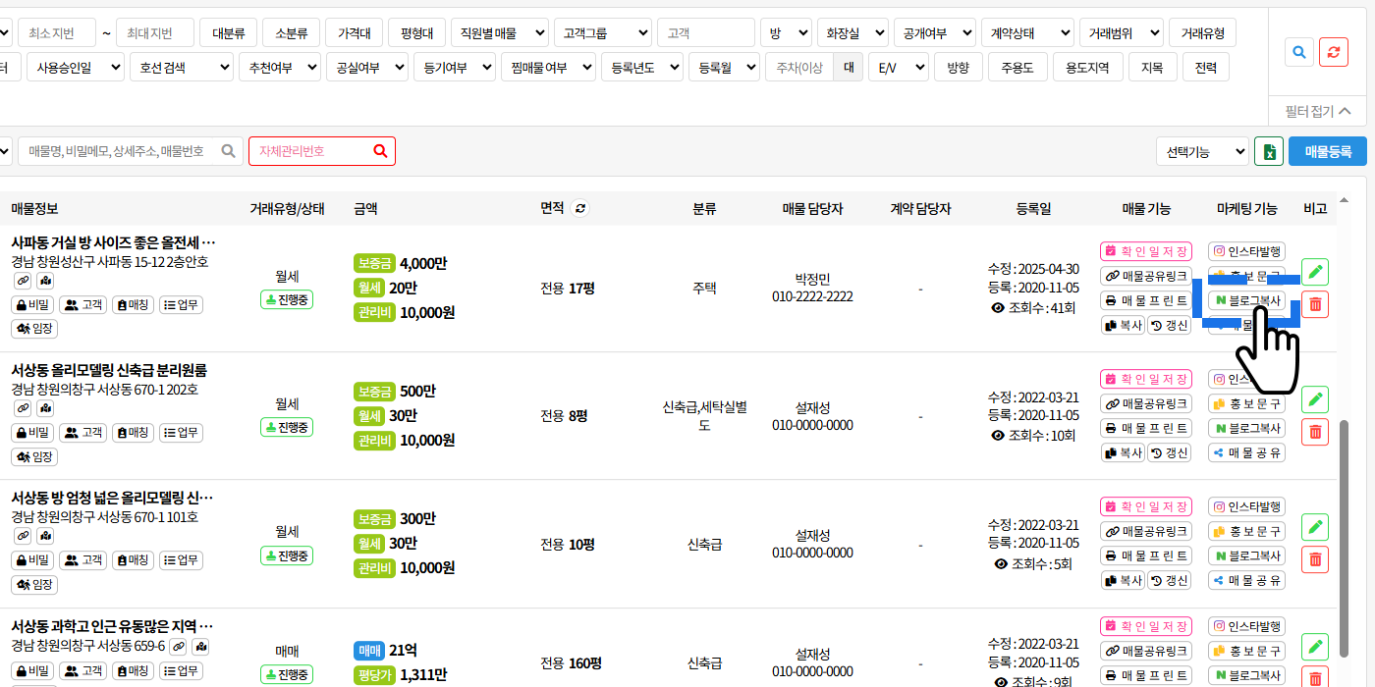This screenshot has height=687, width=1375.
Task: Open the 호선 검색 dropdown
Action: click(182, 67)
